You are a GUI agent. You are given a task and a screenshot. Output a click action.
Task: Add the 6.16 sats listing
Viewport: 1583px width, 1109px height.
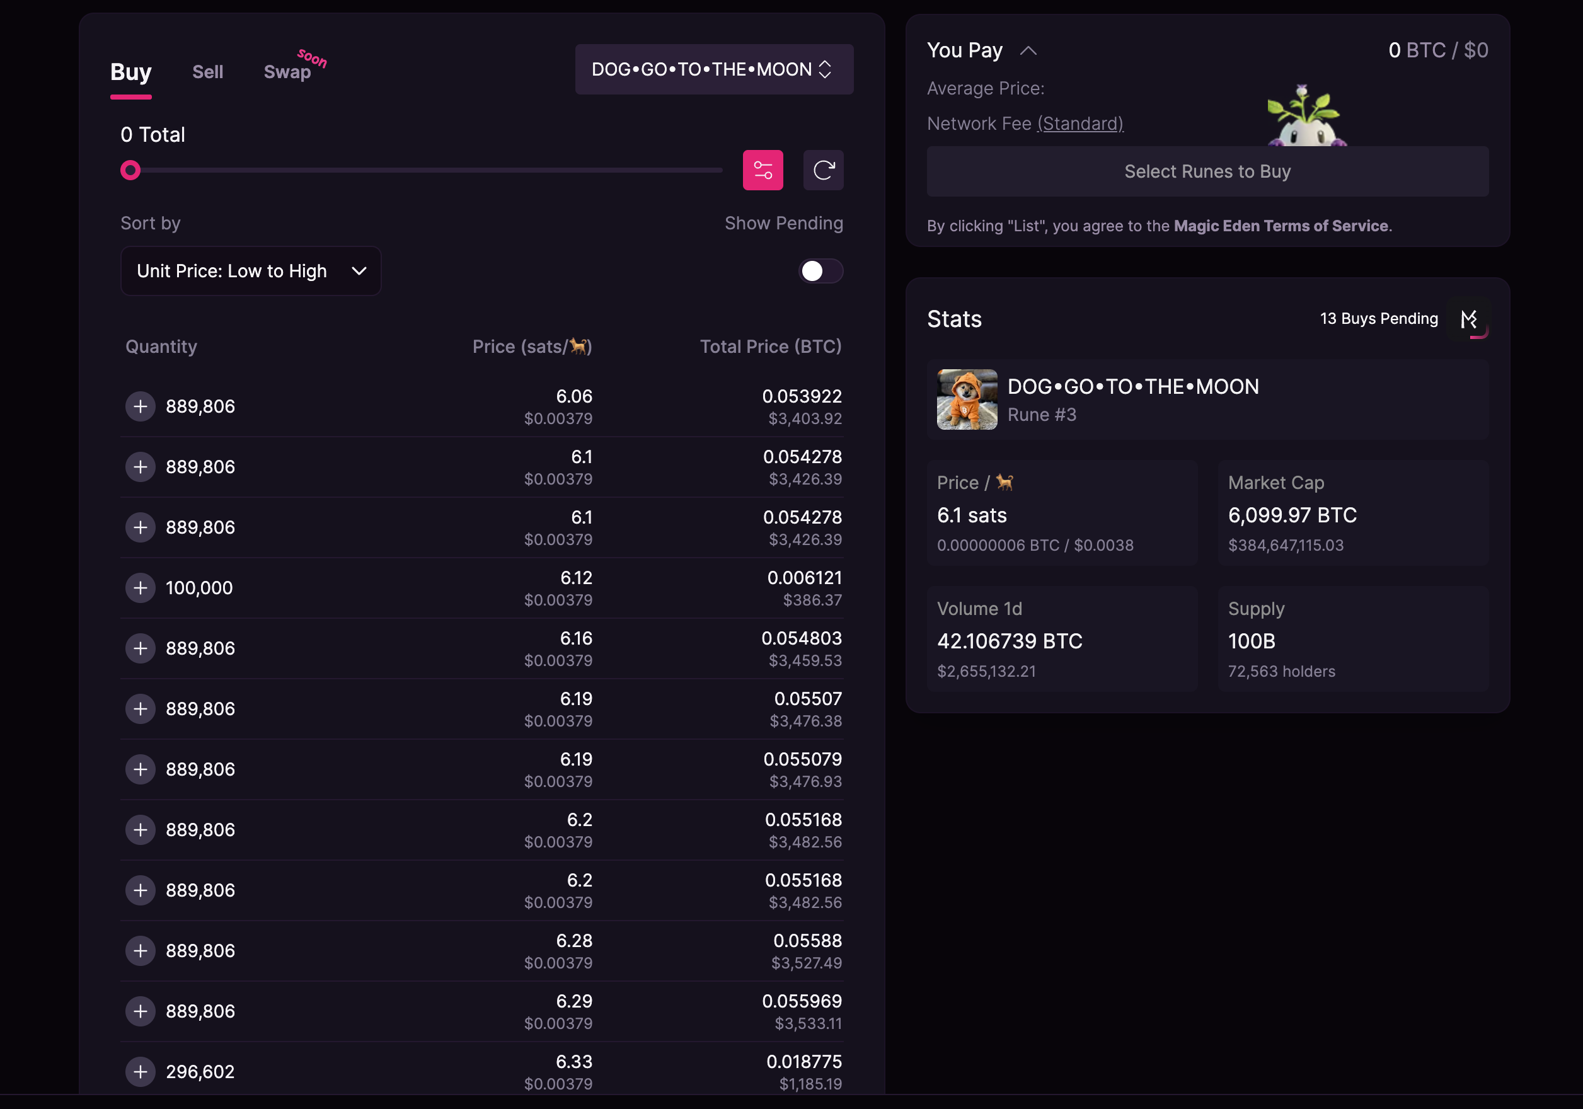pyautogui.click(x=140, y=648)
